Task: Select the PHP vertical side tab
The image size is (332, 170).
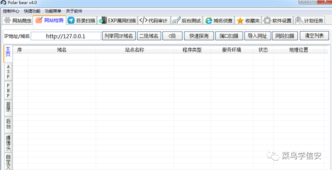Action: click(x=8, y=90)
